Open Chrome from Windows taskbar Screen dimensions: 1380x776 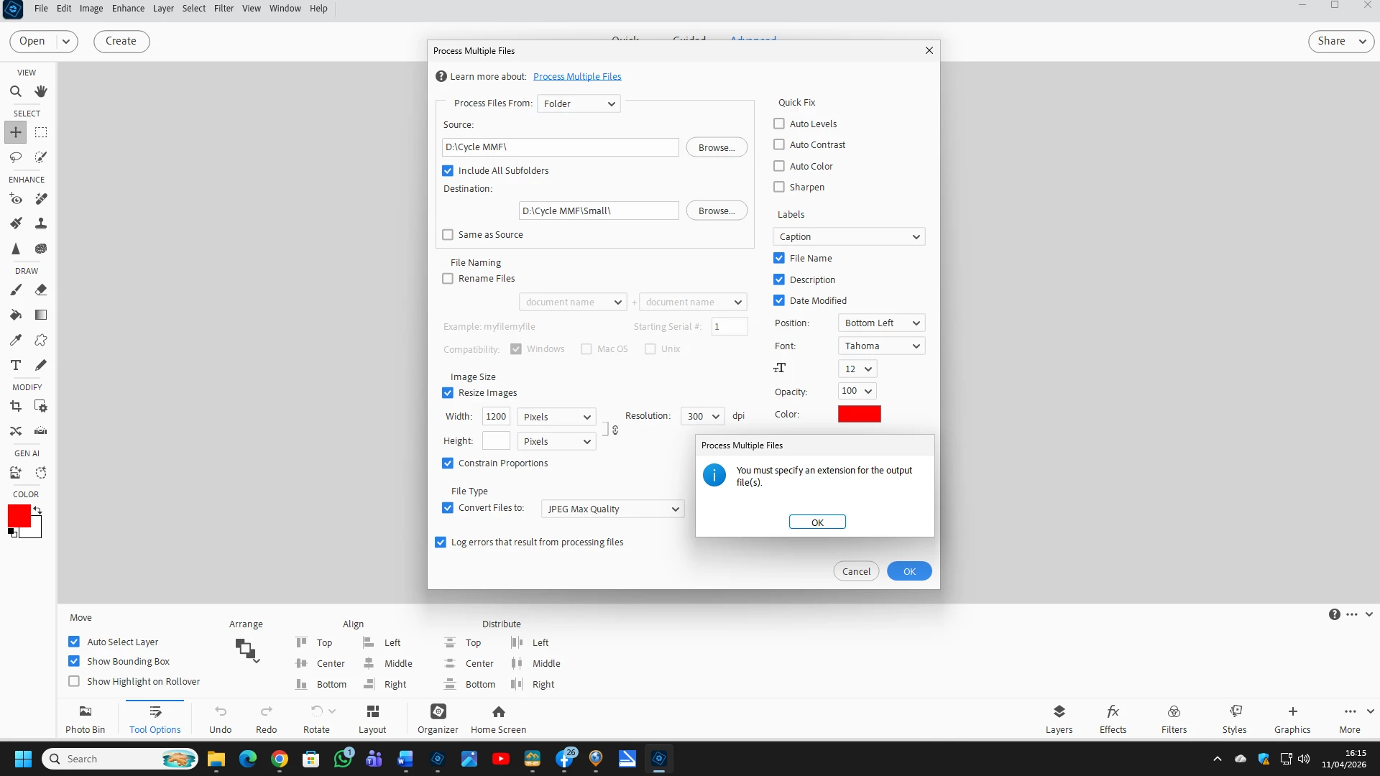[x=280, y=759]
